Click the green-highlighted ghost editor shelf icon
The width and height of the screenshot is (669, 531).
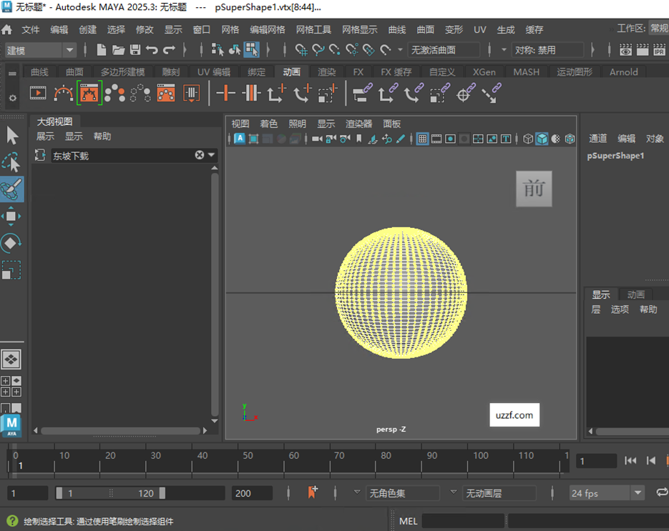pos(89,93)
